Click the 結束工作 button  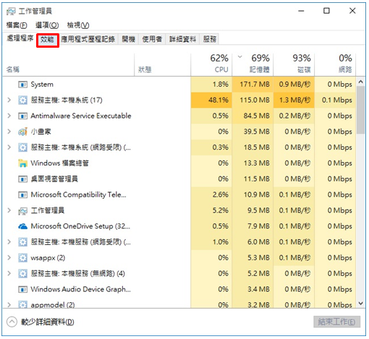pos(336,322)
